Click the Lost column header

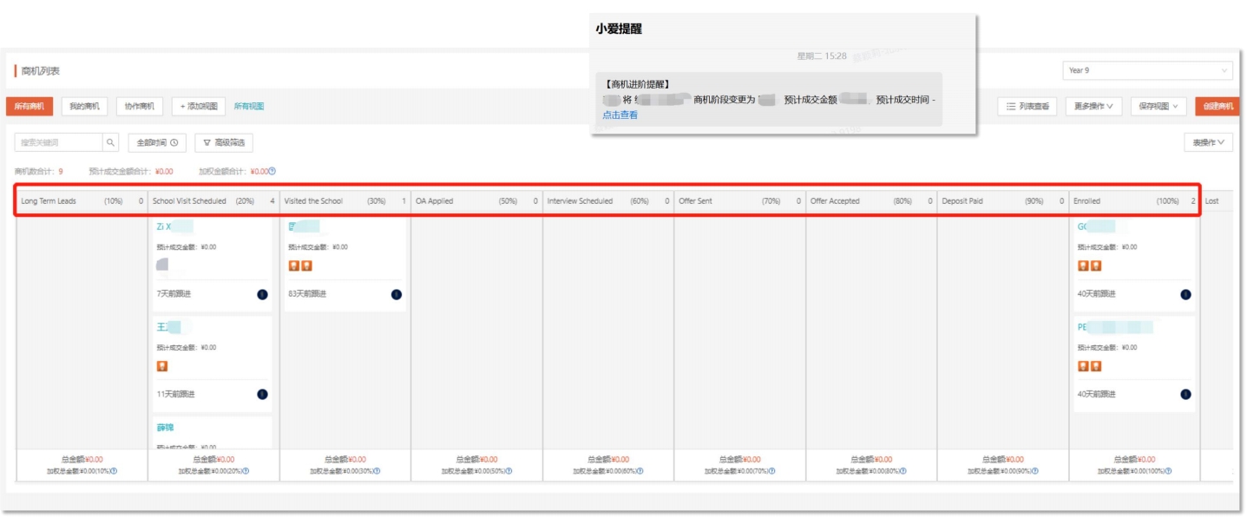(1217, 201)
